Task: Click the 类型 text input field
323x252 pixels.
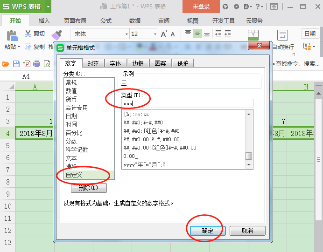Action: [187, 103]
